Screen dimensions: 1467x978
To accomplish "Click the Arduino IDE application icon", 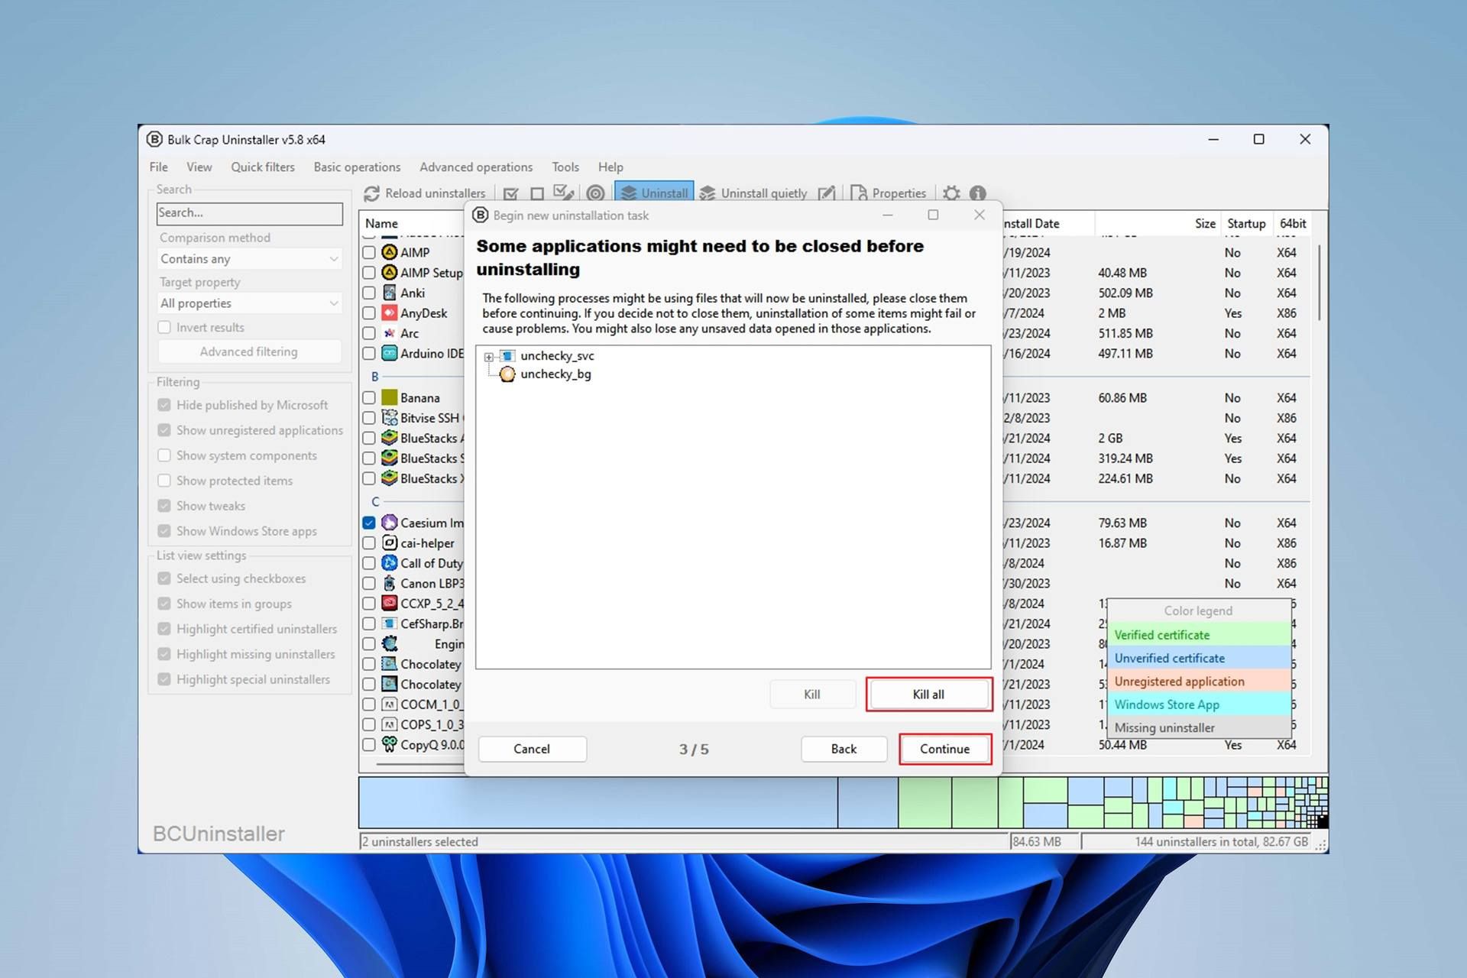I will [390, 353].
